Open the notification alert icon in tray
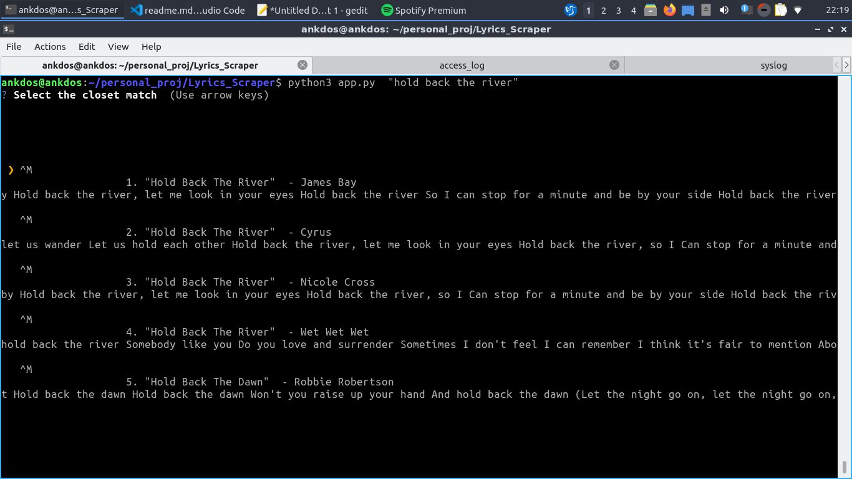Image resolution: width=852 pixels, height=479 pixels. point(746,10)
